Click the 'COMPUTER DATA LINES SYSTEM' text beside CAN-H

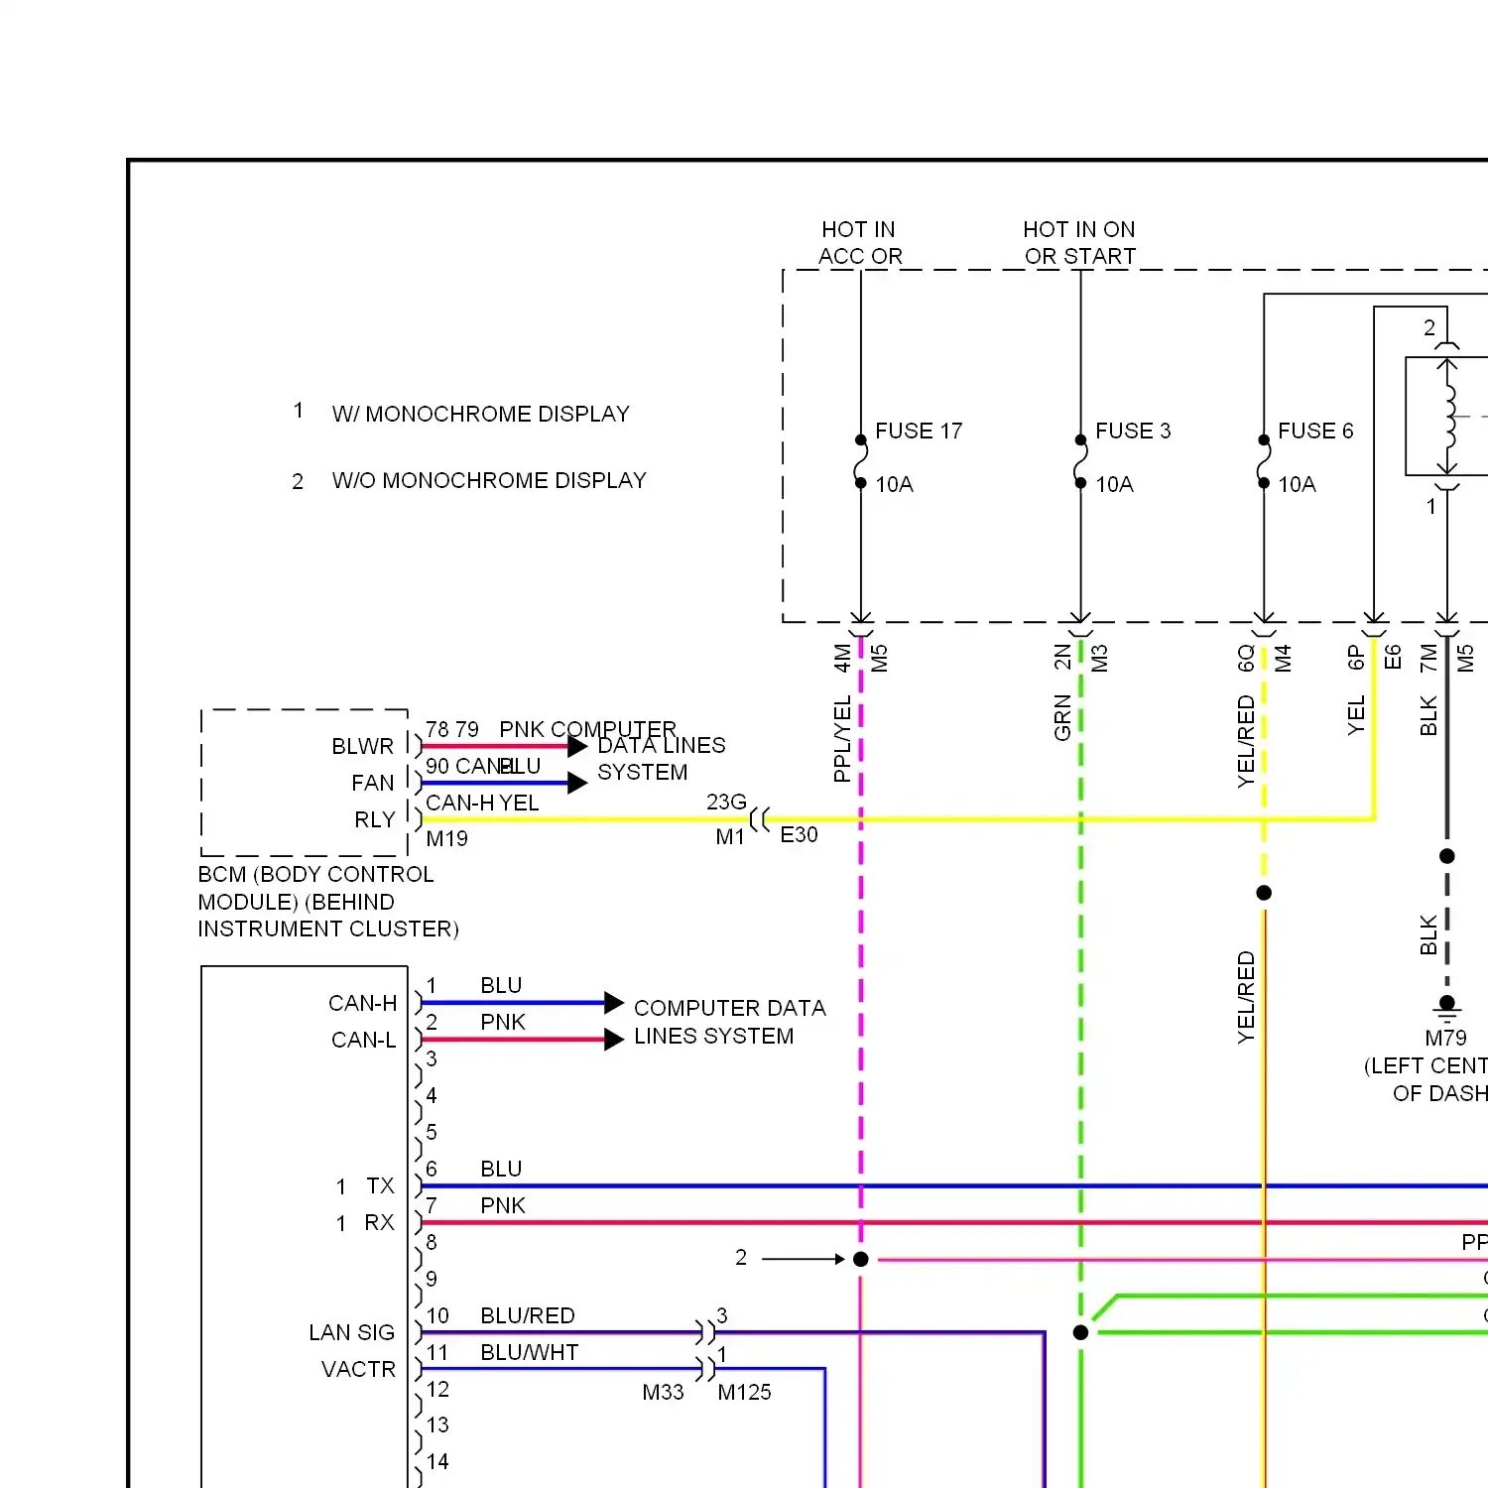pos(729,1022)
